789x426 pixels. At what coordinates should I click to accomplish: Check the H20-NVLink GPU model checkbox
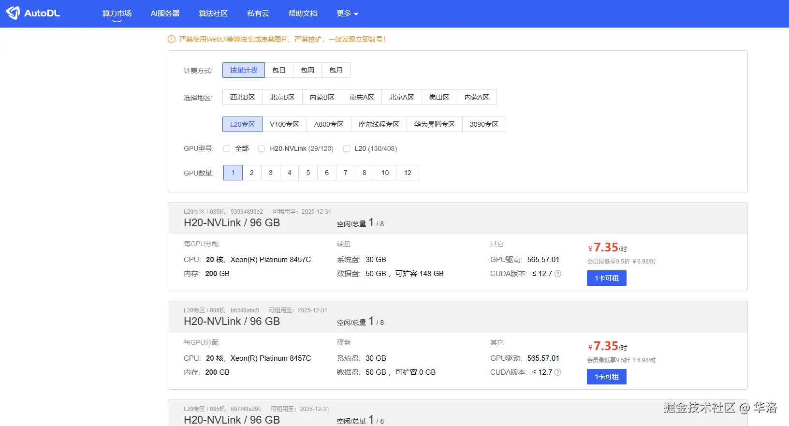click(262, 148)
